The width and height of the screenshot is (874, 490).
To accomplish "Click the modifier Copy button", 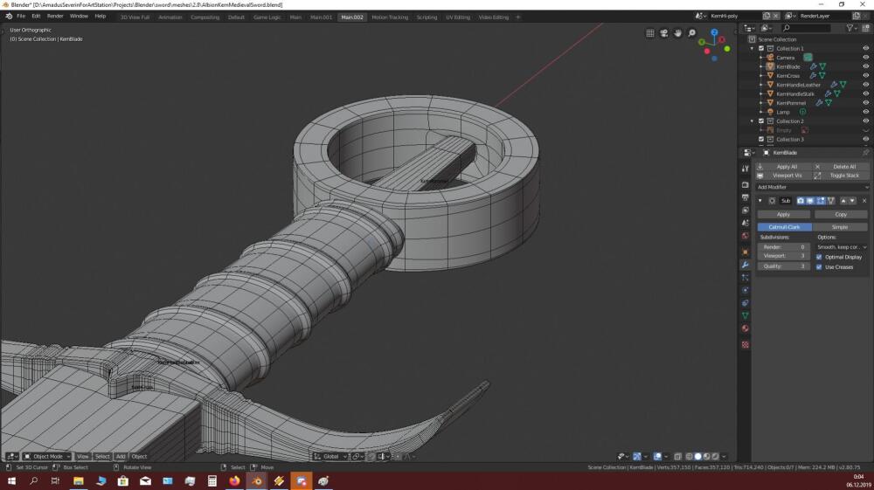I will (x=841, y=214).
